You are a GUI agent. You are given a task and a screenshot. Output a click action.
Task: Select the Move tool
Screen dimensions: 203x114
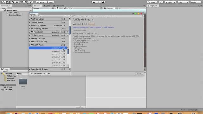pyautogui.click(x=8, y=2)
